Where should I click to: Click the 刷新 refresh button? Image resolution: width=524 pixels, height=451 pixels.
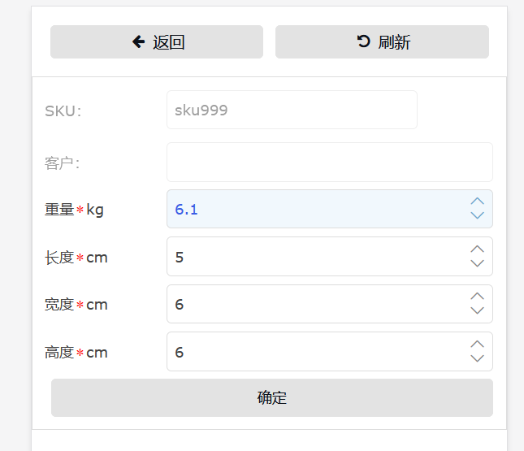pyautogui.click(x=382, y=41)
